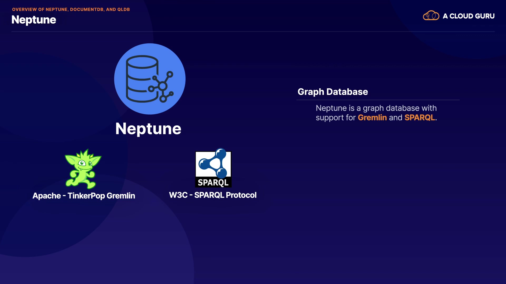The height and width of the screenshot is (284, 506).
Task: Click the black SPARQL label on the logo
Action: (213, 182)
